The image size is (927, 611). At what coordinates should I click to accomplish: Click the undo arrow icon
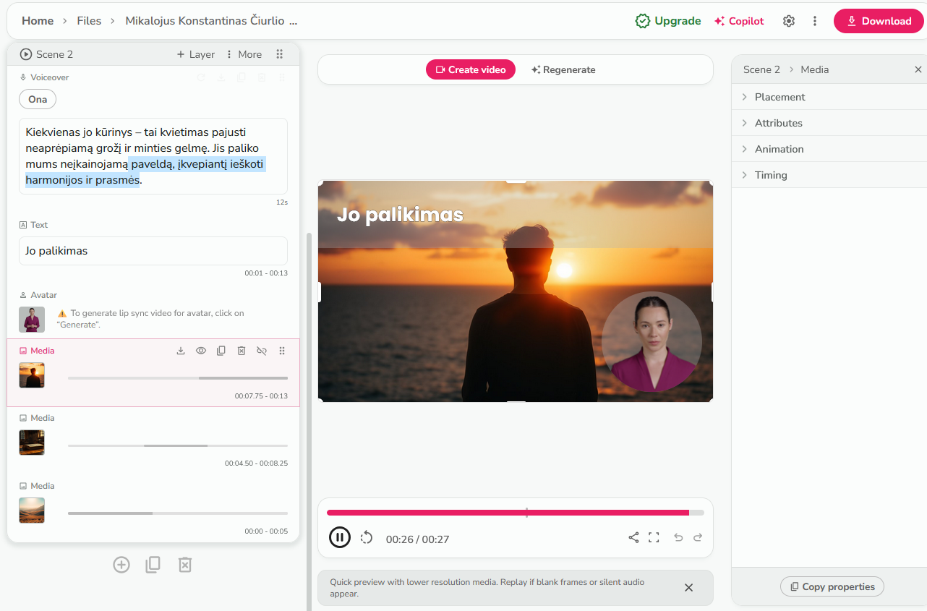click(678, 537)
